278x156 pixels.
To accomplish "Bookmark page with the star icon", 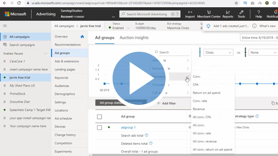I will pyautogui.click(x=236, y=3).
